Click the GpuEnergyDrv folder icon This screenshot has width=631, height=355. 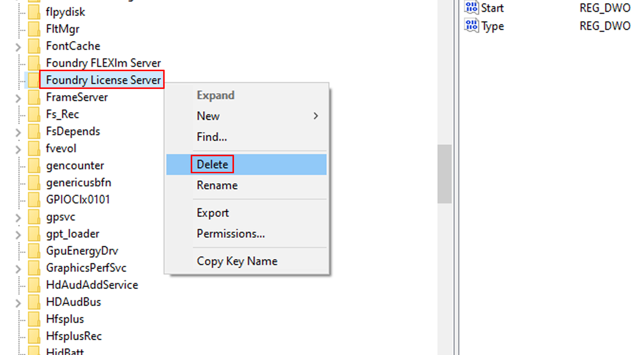(34, 251)
